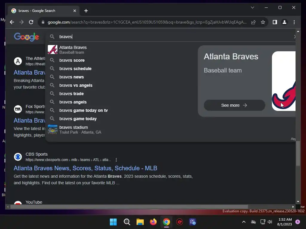Click the braves stadium thumbnail image

tap(53, 129)
